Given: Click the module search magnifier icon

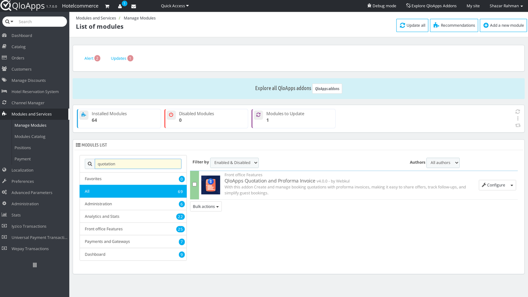Looking at the screenshot, I should pos(90,164).
